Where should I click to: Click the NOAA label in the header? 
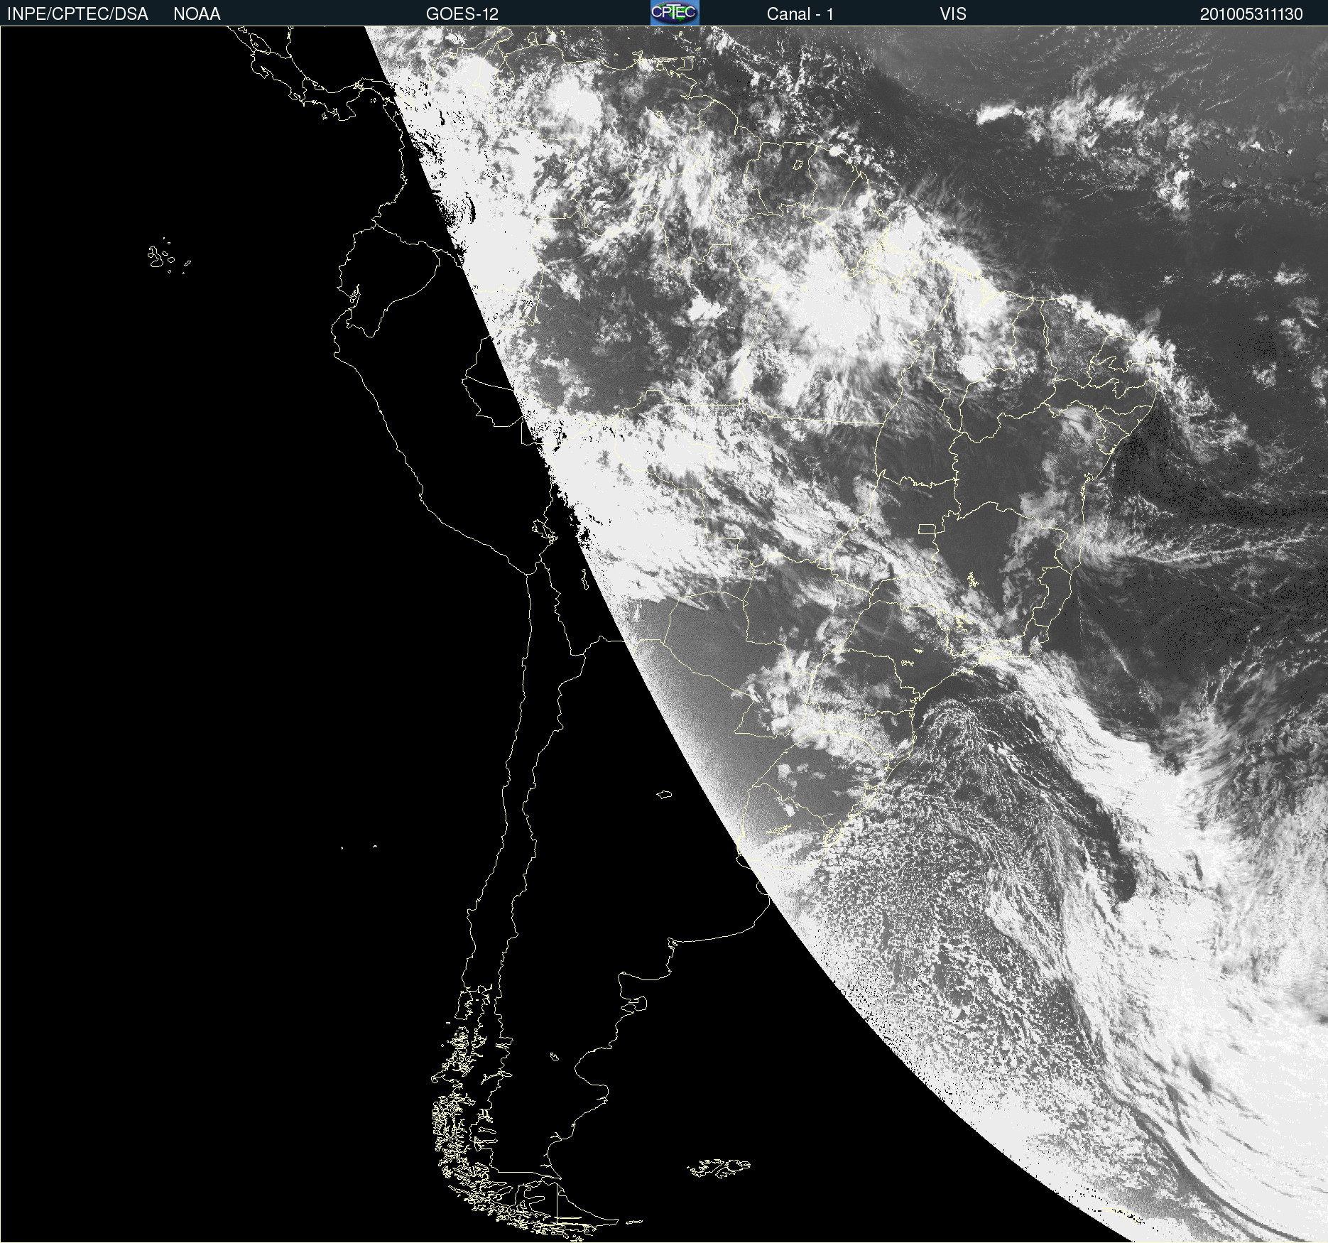click(197, 14)
